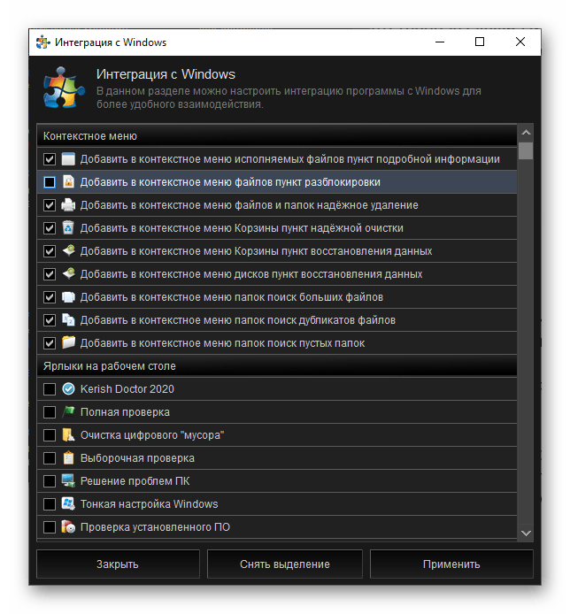This screenshot has width=570, height=614.
Task: Click the Закрыть button
Action: 118,564
